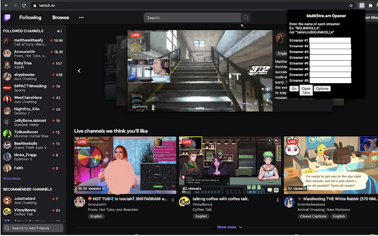
Task: Show More followed channels
Action: pyautogui.click(x=12, y=179)
